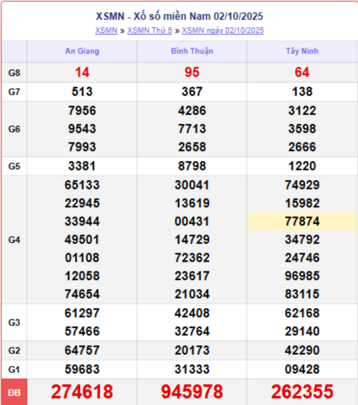Select G8 result 14 for An Giang
Screen dimensions: 358x405
click(x=82, y=72)
